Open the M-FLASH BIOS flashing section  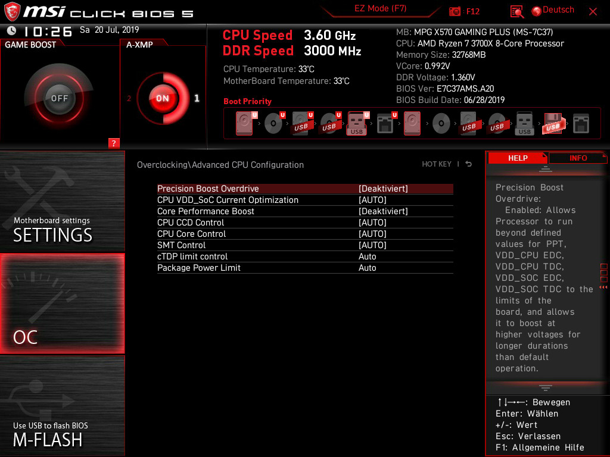(62, 405)
